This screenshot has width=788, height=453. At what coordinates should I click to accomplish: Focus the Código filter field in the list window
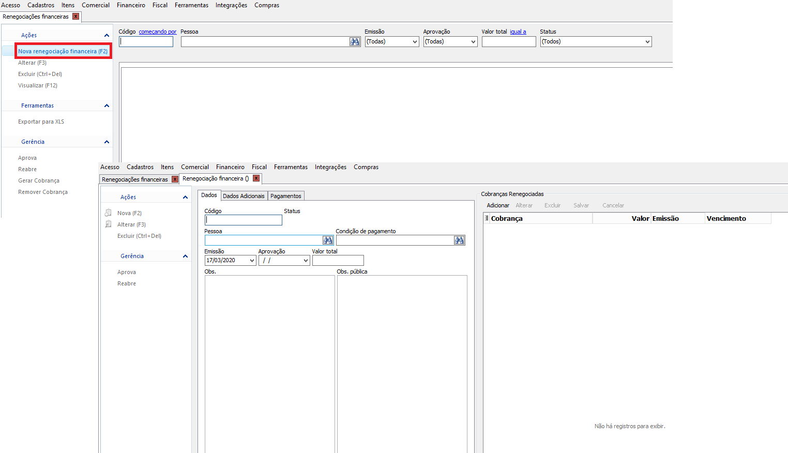point(146,42)
